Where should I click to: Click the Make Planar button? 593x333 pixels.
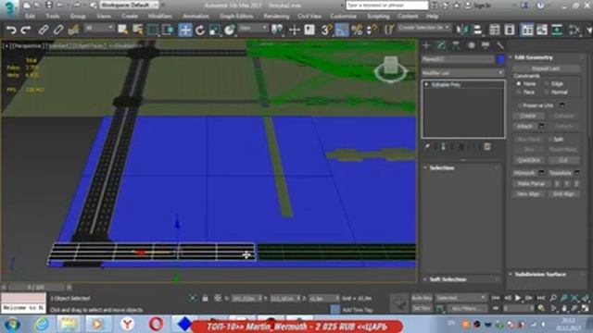click(531, 183)
